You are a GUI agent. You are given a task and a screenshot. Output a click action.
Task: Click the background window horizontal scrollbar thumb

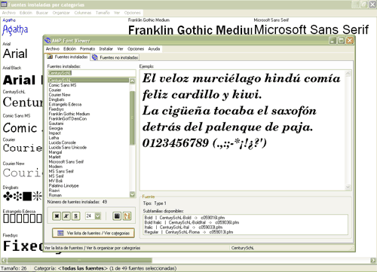[80, 260]
